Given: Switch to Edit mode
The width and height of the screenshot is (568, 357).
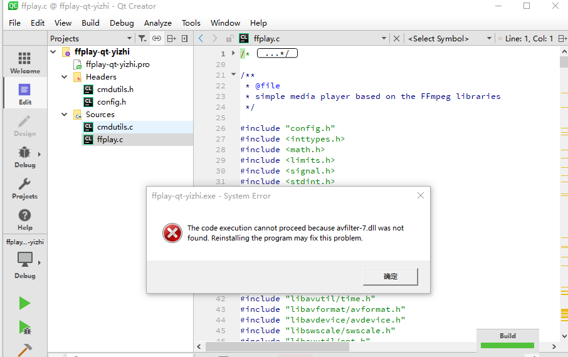Looking at the screenshot, I should (25, 93).
